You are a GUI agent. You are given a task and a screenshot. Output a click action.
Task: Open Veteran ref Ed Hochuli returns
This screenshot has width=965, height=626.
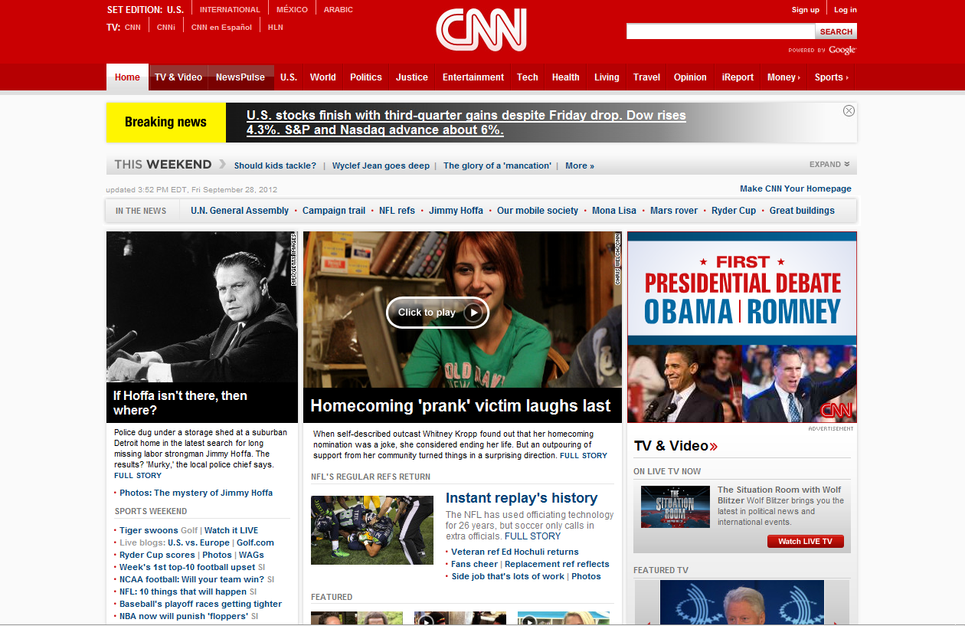click(515, 552)
